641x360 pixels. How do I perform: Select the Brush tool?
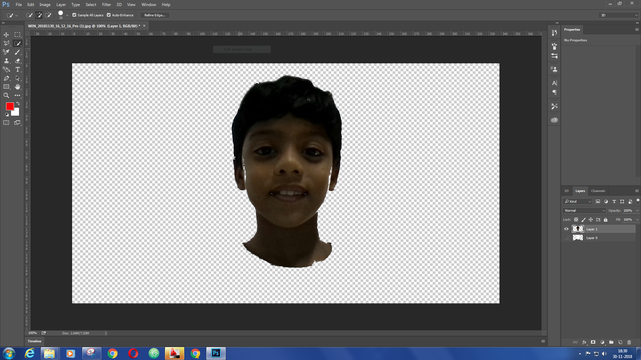click(17, 52)
